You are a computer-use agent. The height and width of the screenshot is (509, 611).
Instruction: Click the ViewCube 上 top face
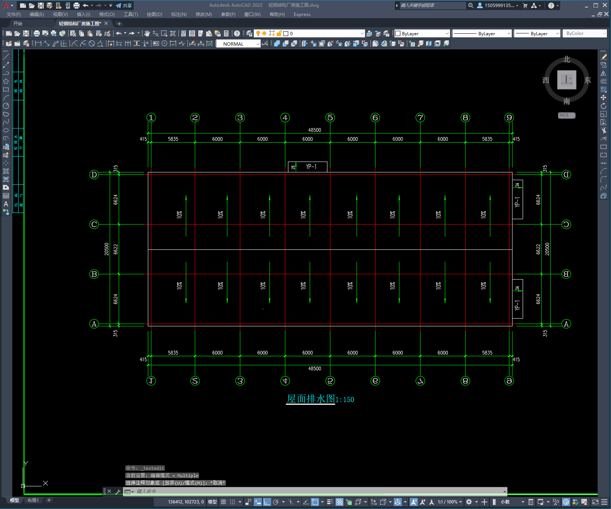click(x=566, y=79)
